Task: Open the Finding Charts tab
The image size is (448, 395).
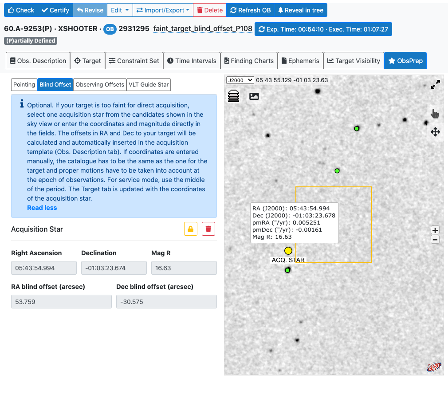Action: pos(248,61)
